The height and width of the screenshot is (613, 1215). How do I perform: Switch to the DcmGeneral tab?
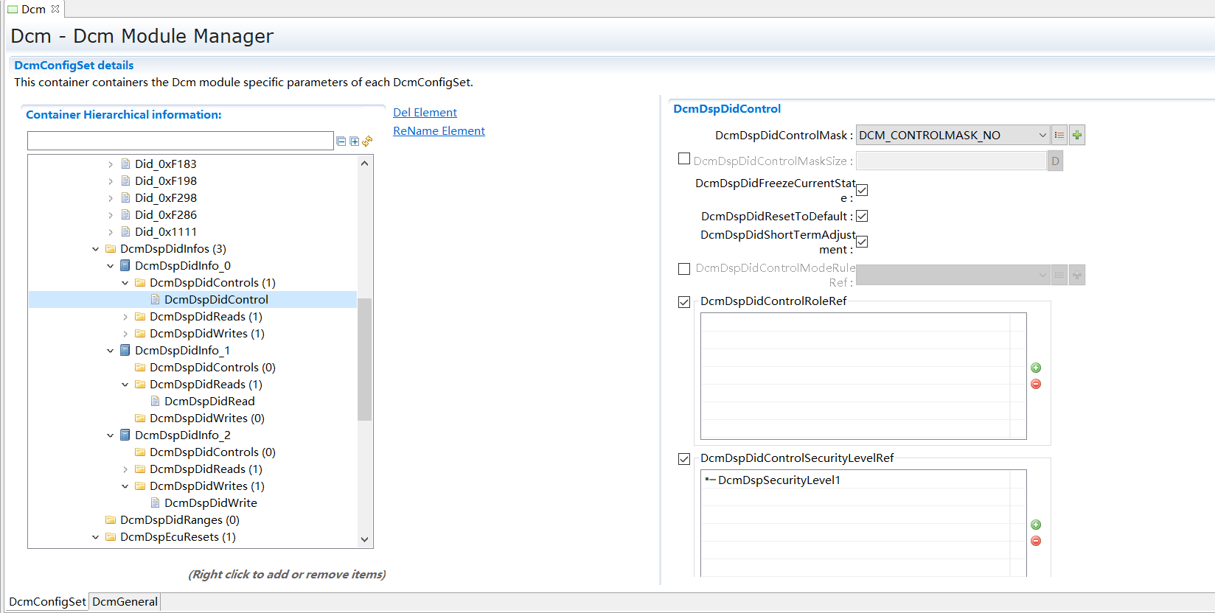coord(125,601)
